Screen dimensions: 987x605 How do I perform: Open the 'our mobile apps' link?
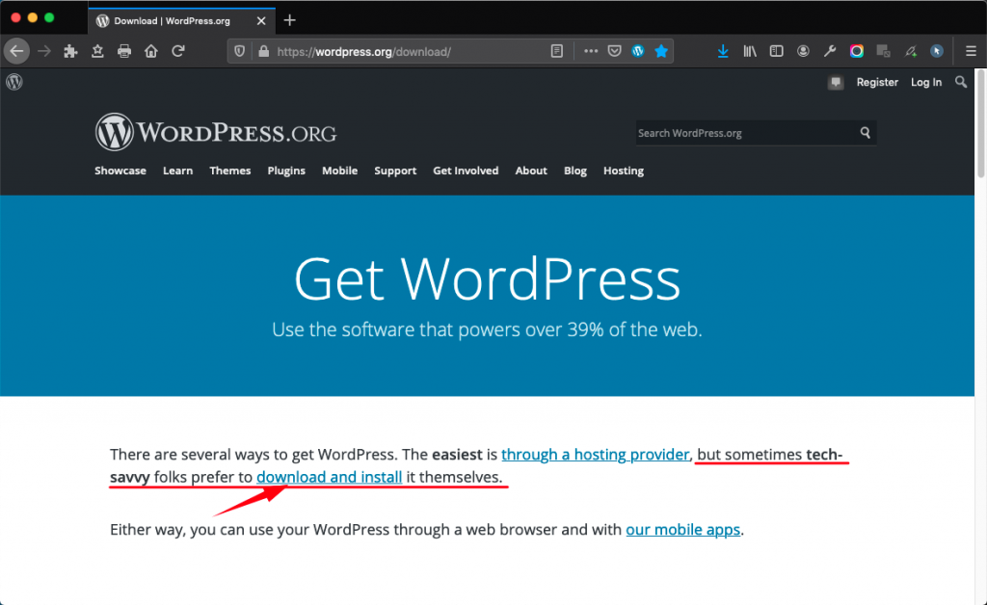click(x=683, y=530)
